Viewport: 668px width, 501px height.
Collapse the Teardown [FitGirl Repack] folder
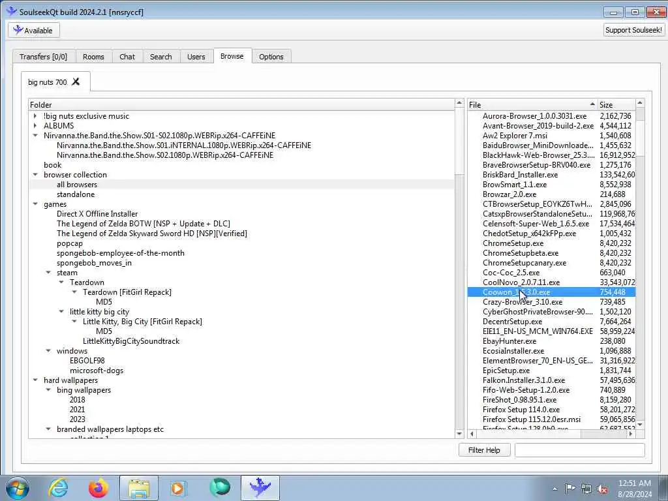click(74, 292)
